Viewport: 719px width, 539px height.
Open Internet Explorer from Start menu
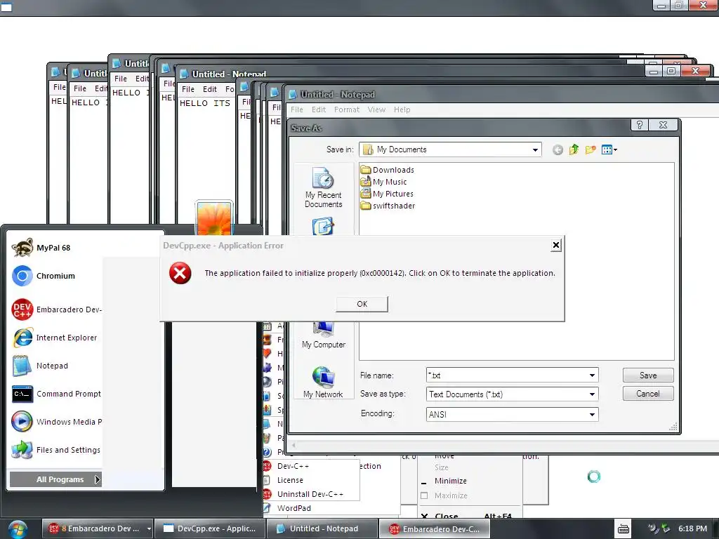tap(55, 338)
